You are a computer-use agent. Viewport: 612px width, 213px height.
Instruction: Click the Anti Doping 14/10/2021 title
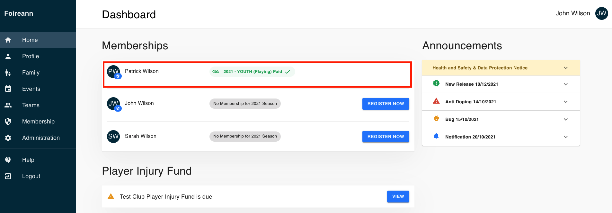(x=471, y=102)
